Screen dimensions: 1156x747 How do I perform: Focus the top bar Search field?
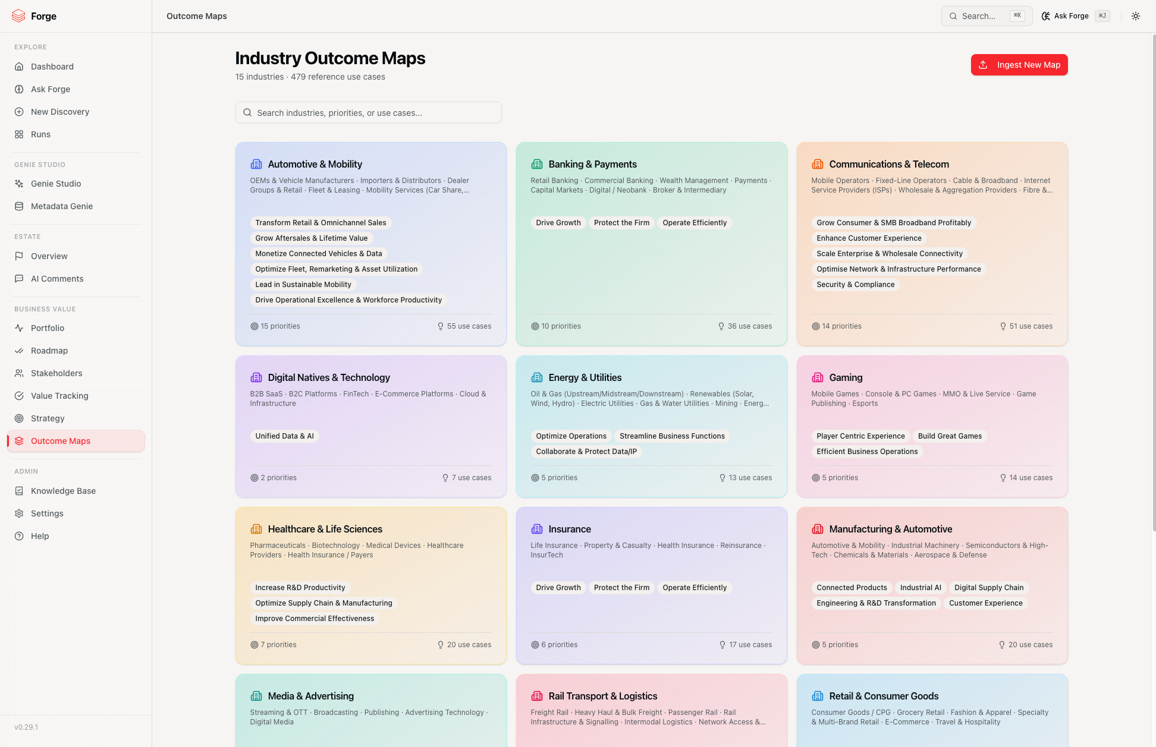pyautogui.click(x=987, y=16)
